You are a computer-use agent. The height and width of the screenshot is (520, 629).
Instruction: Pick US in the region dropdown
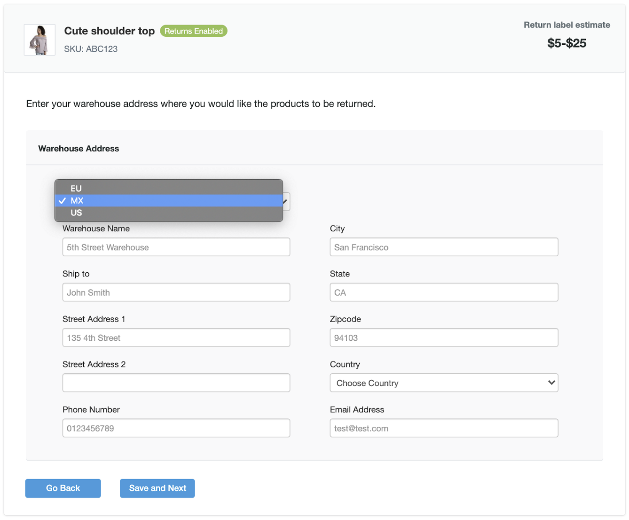click(x=76, y=213)
